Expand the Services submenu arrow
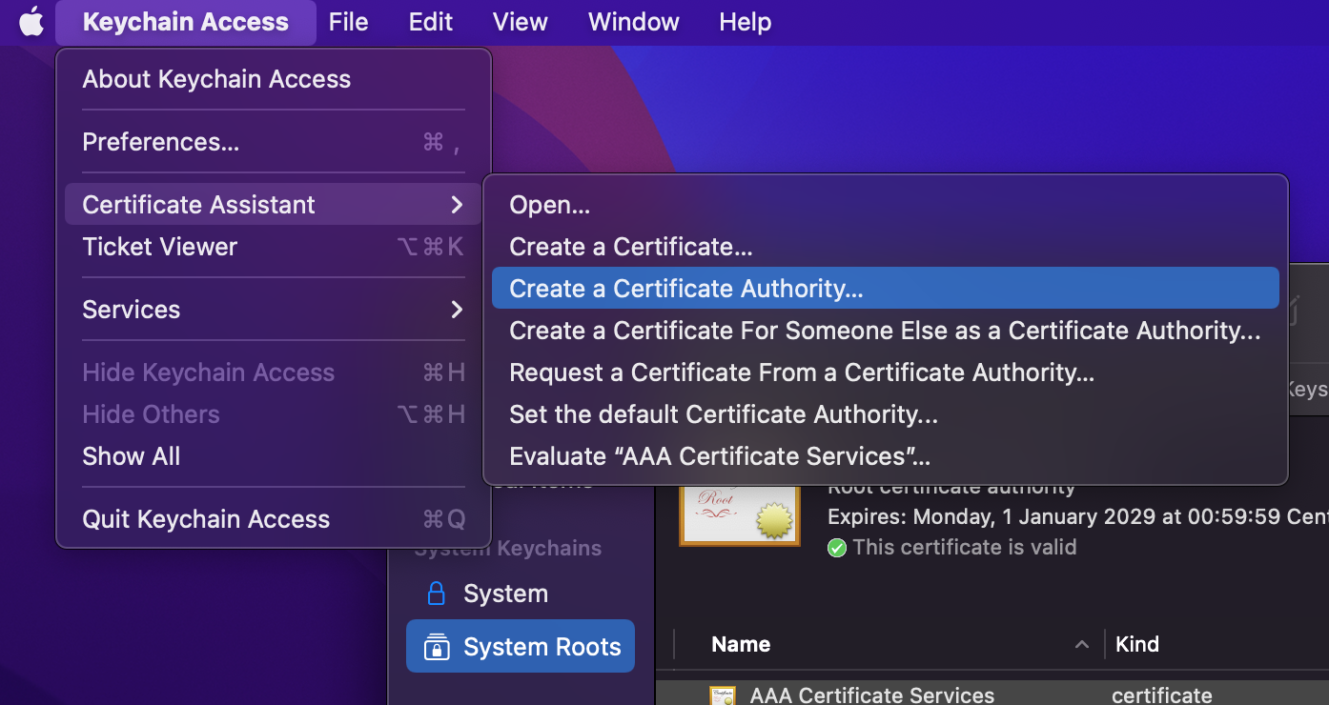1329x705 pixels. (457, 310)
